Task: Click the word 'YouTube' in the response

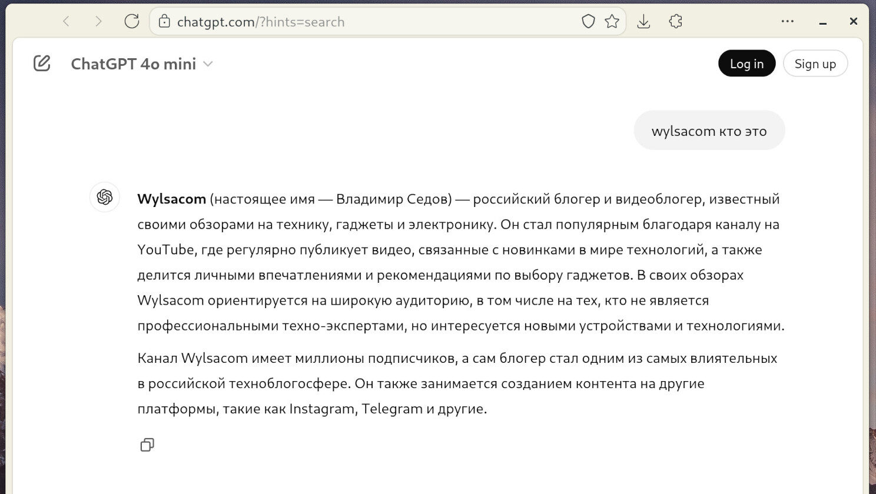Action: point(165,249)
